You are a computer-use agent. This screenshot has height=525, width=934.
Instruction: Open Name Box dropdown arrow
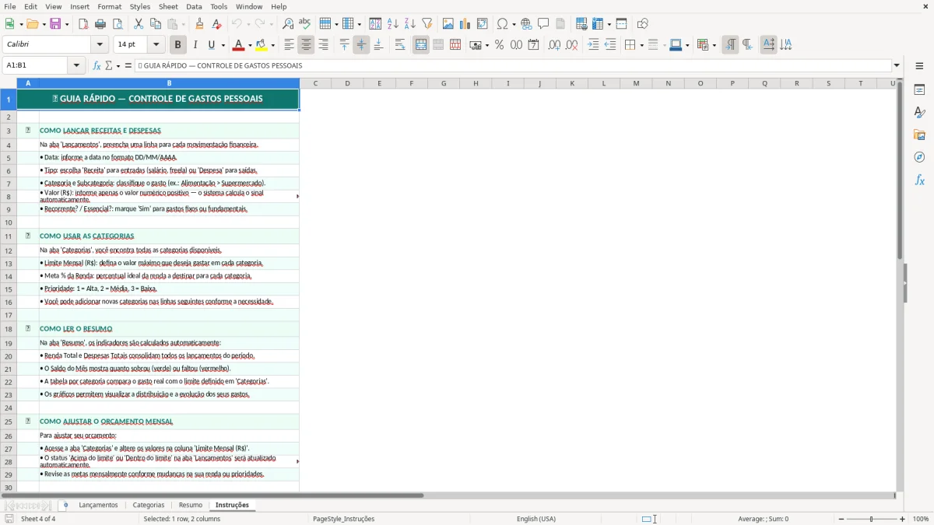click(x=77, y=65)
